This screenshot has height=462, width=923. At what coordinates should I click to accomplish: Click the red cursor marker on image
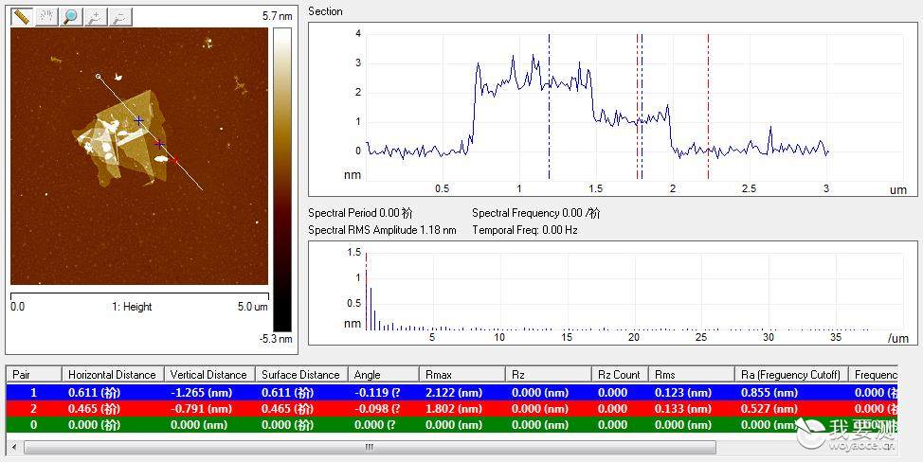click(174, 160)
